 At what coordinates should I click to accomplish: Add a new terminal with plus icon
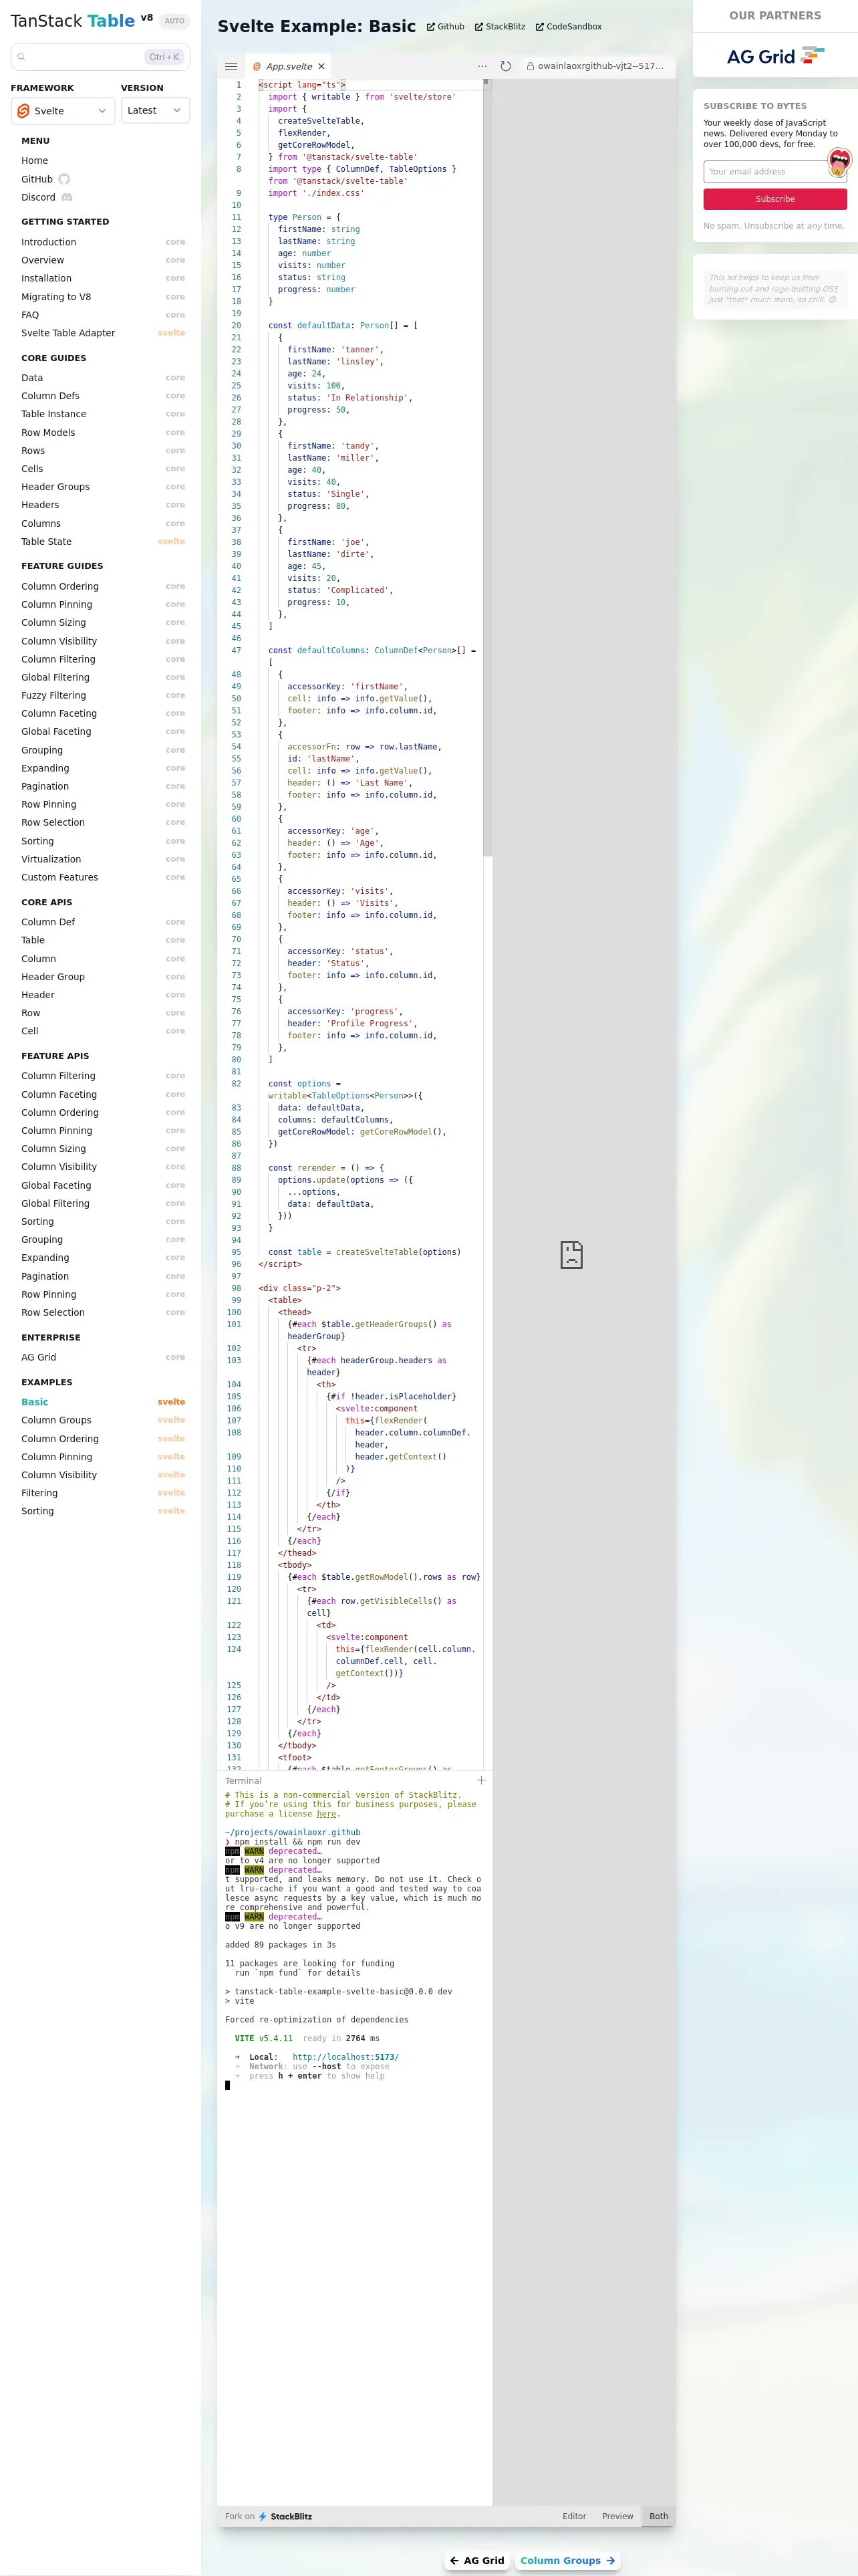click(481, 1780)
